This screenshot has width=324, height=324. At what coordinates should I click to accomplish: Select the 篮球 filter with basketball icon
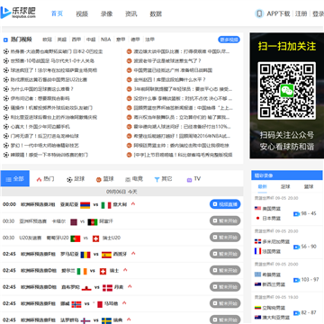105,179
